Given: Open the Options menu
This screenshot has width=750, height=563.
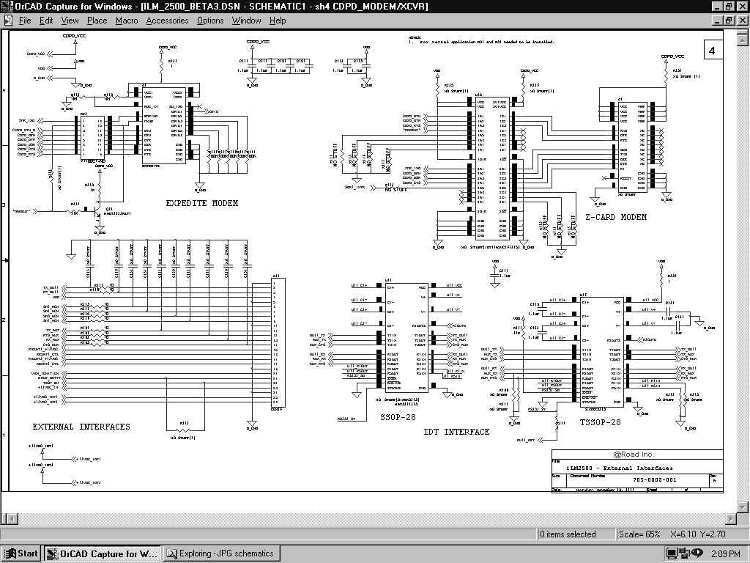Looking at the screenshot, I should [x=210, y=21].
